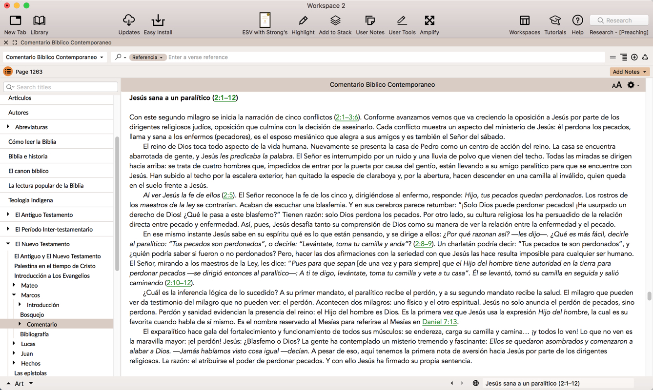Follow the 2:1–12 heading link
This screenshot has width=653, height=390.
click(225, 98)
